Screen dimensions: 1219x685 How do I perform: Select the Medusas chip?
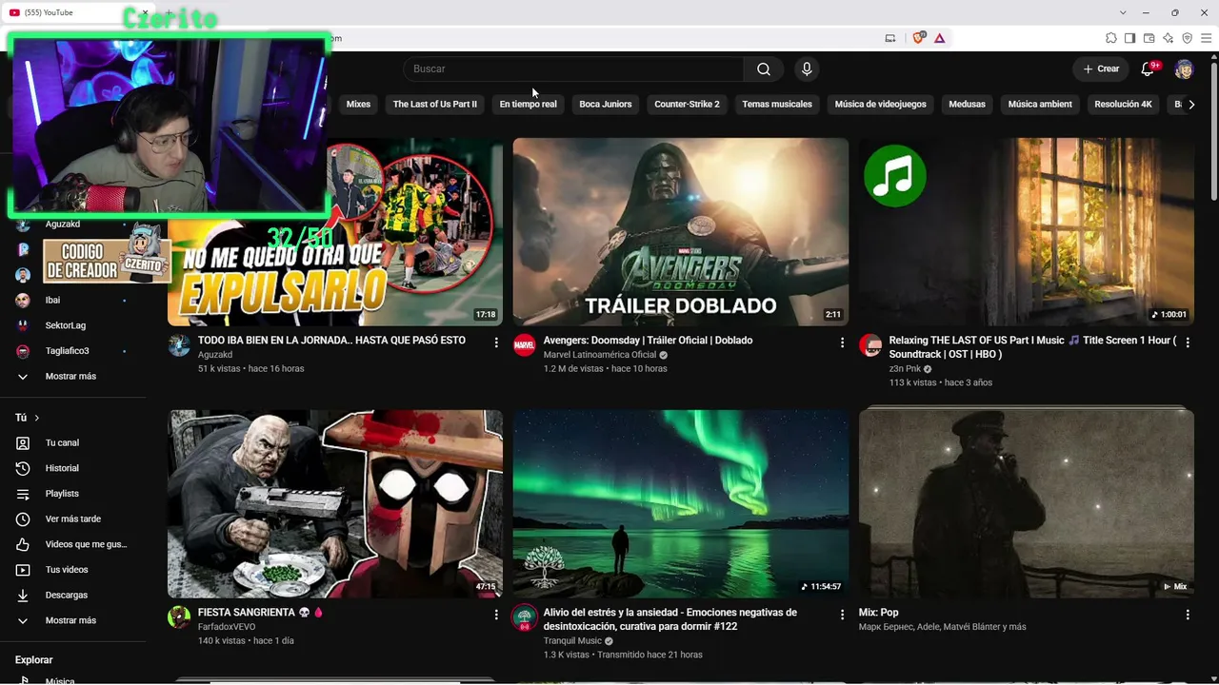coord(967,105)
